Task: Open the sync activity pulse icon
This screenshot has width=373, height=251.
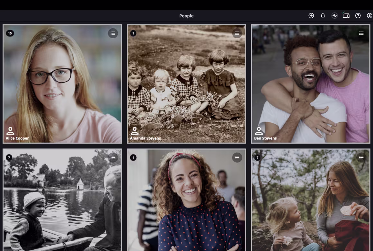Action: [334, 16]
